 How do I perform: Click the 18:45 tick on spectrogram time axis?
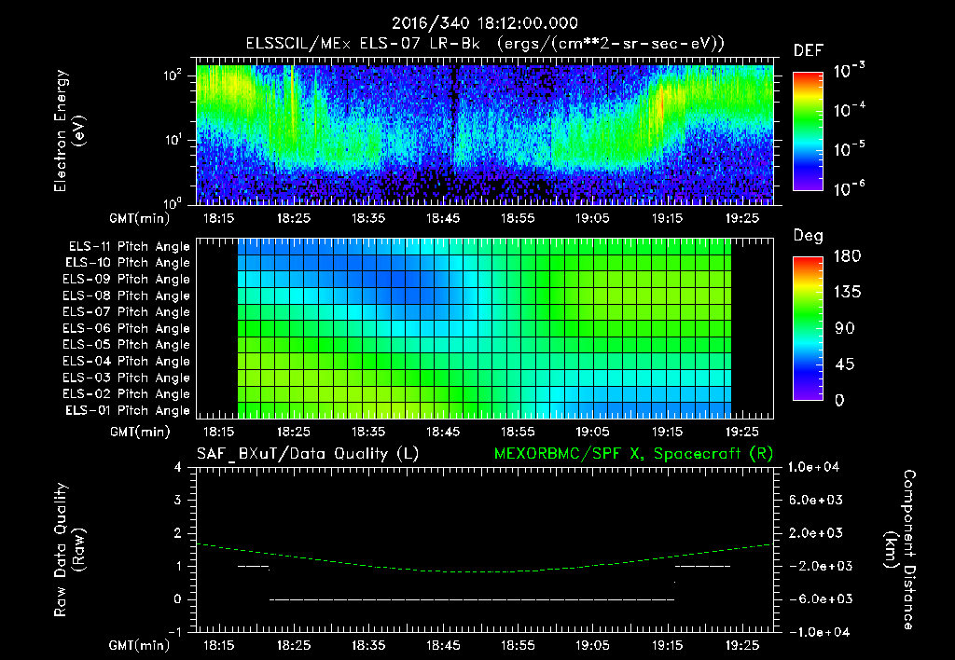pos(443,218)
